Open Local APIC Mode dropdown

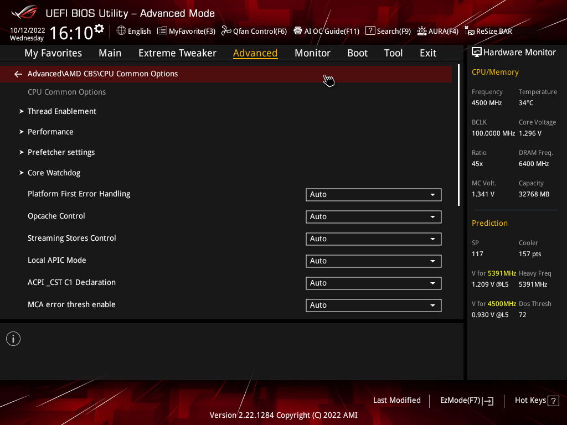pos(374,261)
